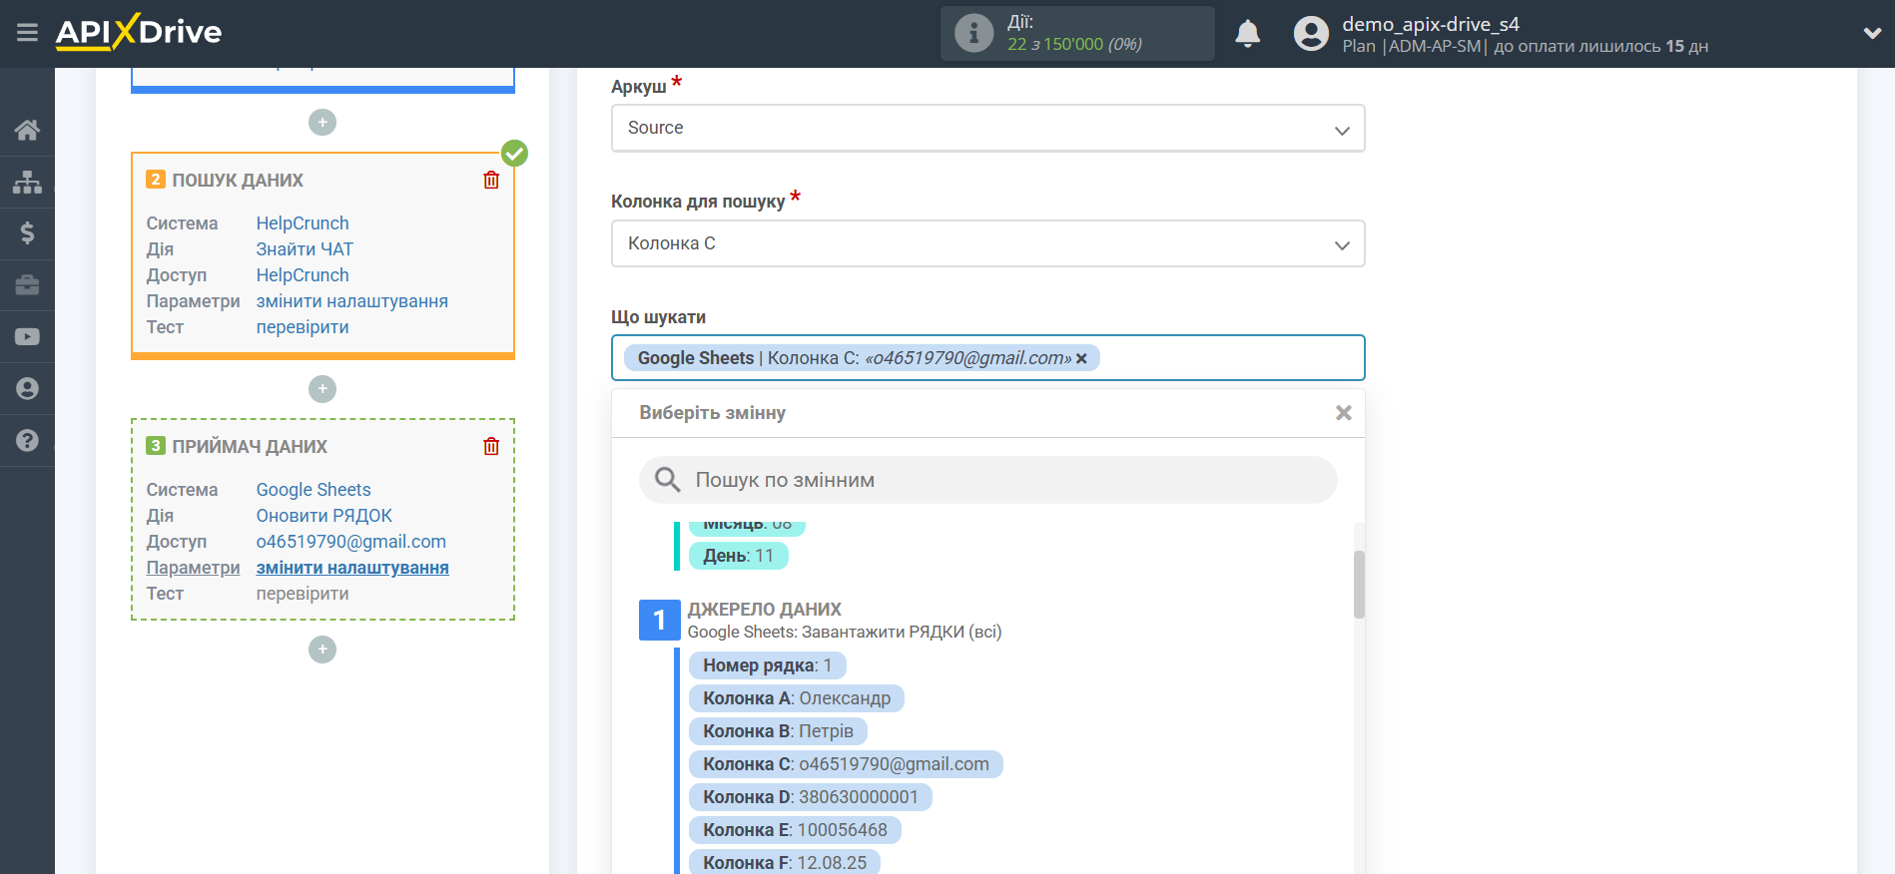
Task: Click the ДЖЕРЕЛО ДАНИХ section header
Action: tap(765, 610)
